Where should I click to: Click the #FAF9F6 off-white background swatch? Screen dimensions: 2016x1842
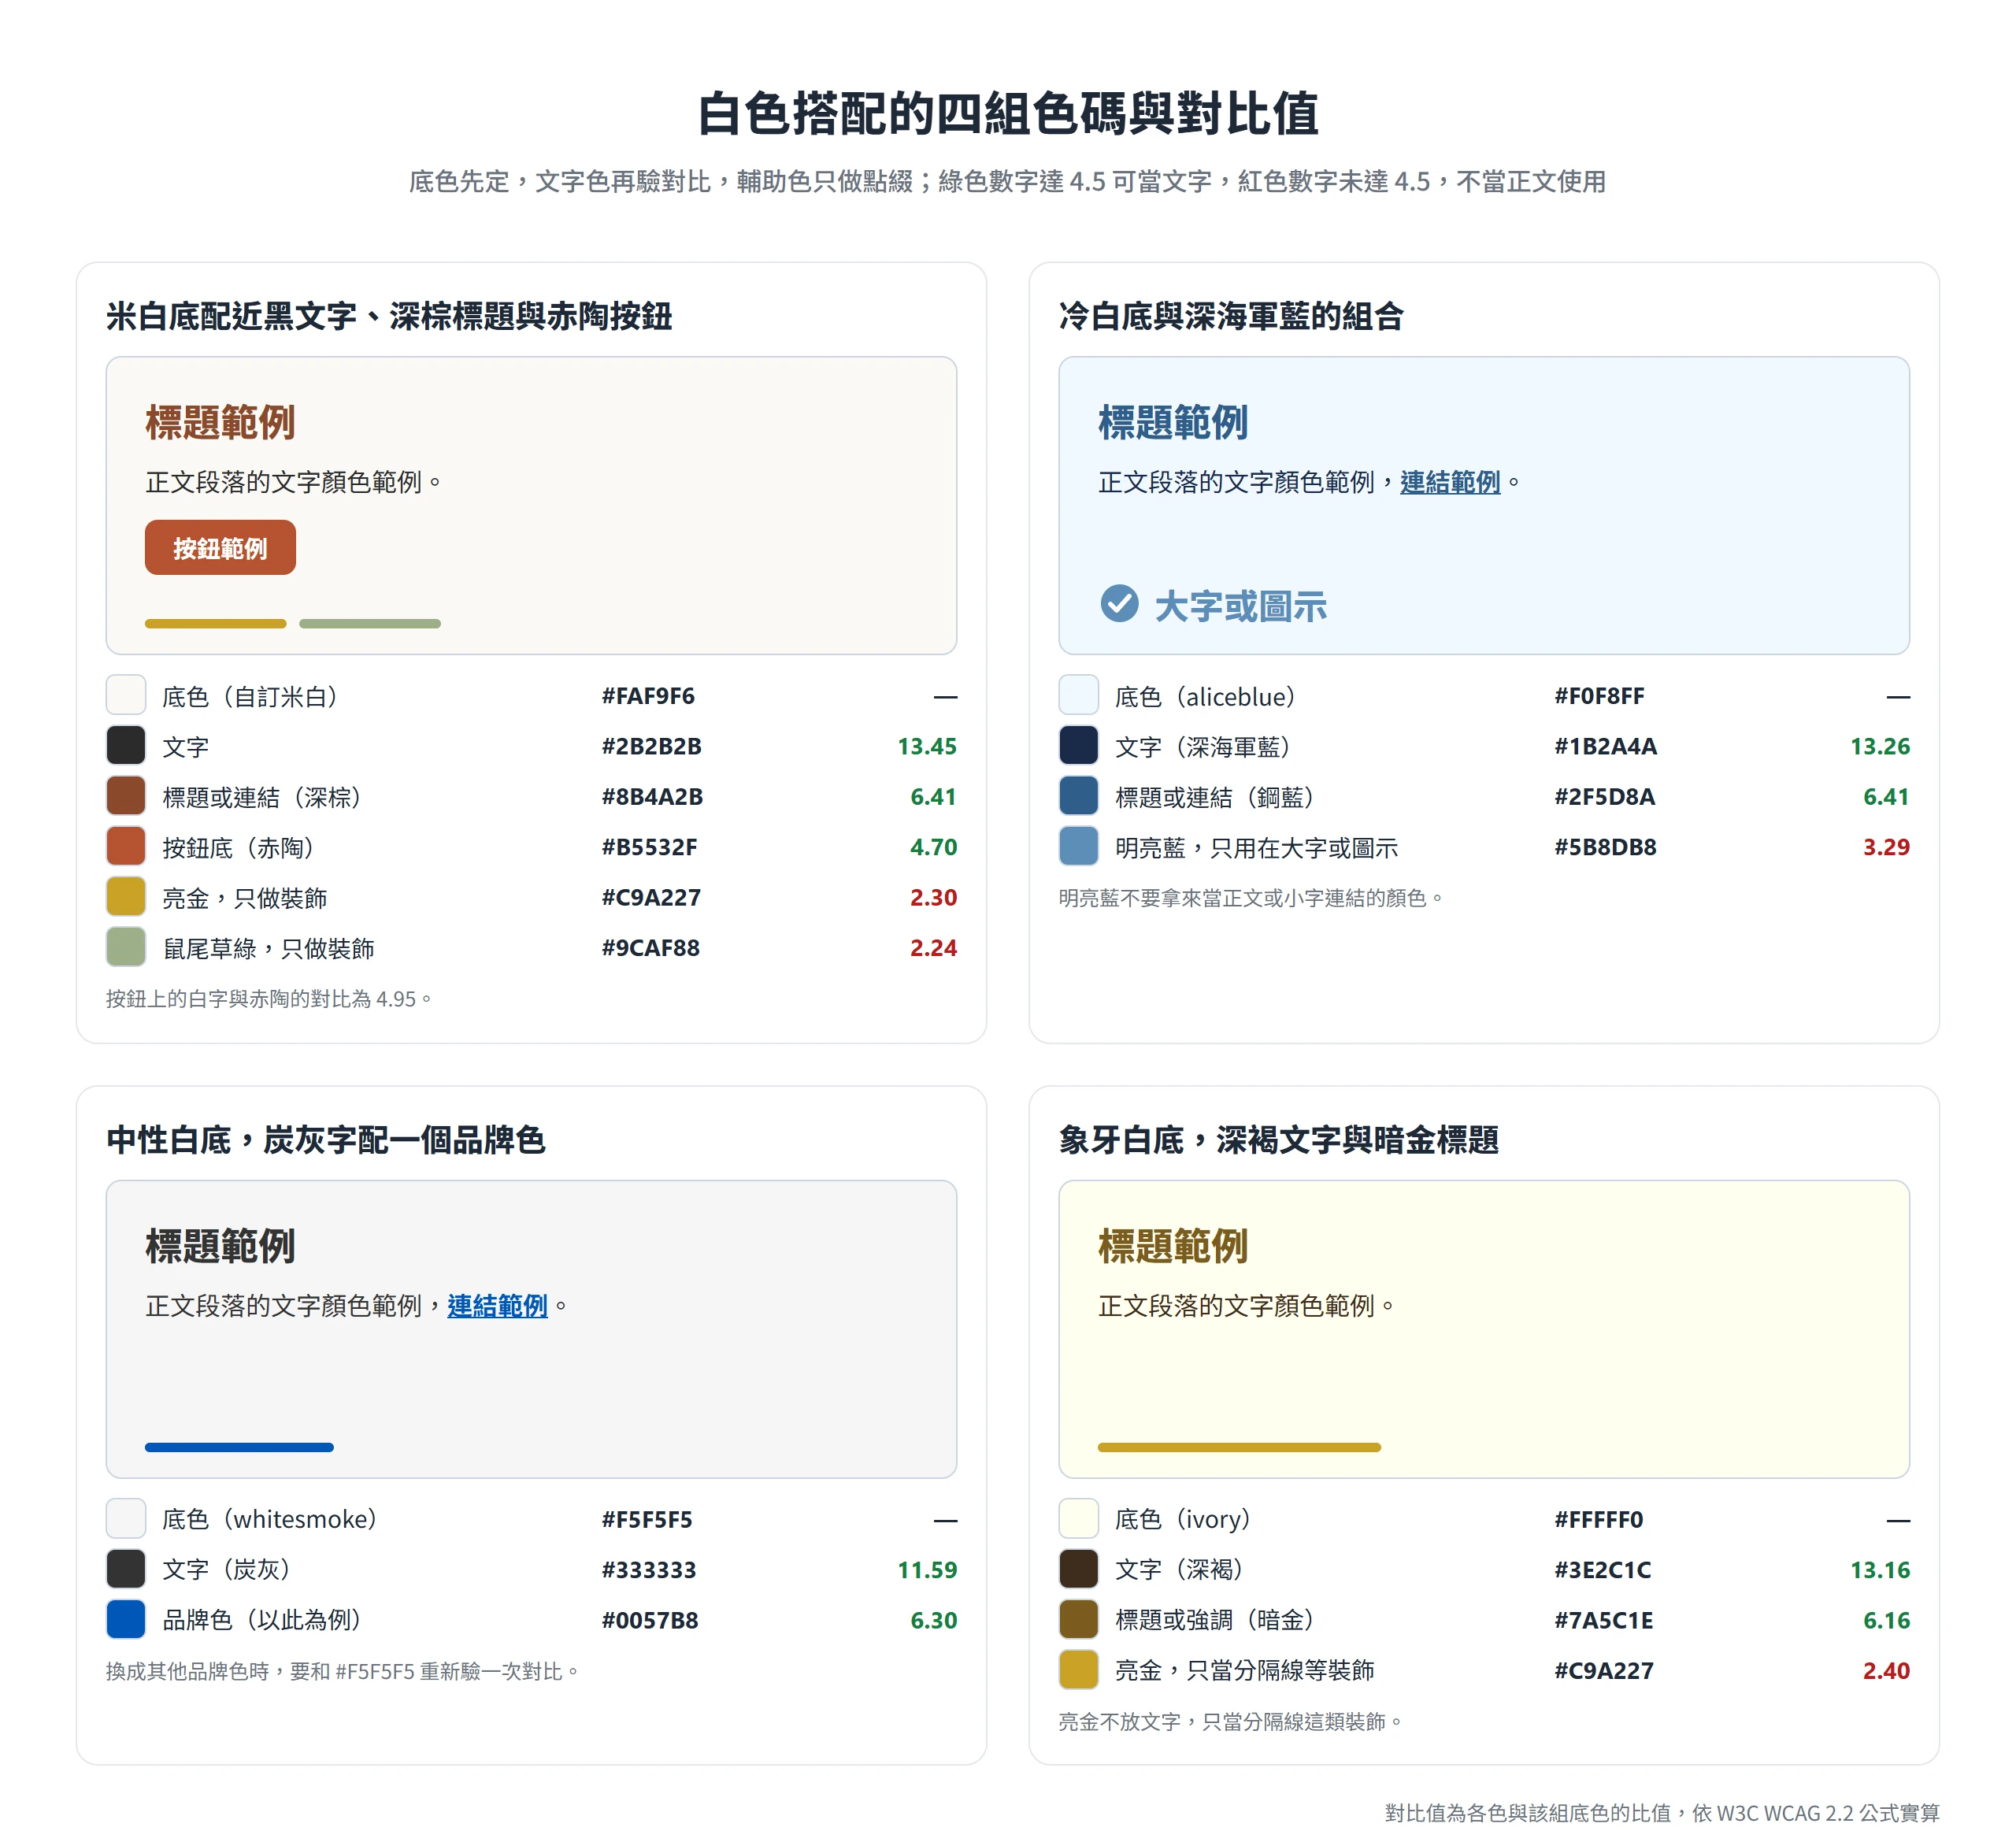(126, 695)
